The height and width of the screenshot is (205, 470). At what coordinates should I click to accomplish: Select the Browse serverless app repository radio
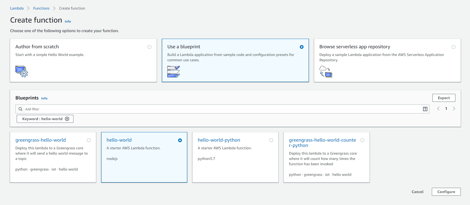click(454, 47)
